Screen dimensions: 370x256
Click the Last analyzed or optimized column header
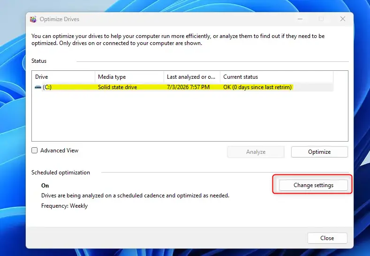(x=192, y=77)
